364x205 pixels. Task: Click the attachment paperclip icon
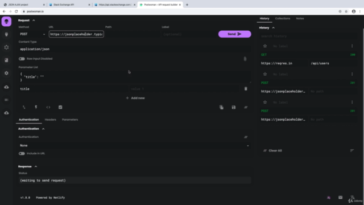pos(245,59)
